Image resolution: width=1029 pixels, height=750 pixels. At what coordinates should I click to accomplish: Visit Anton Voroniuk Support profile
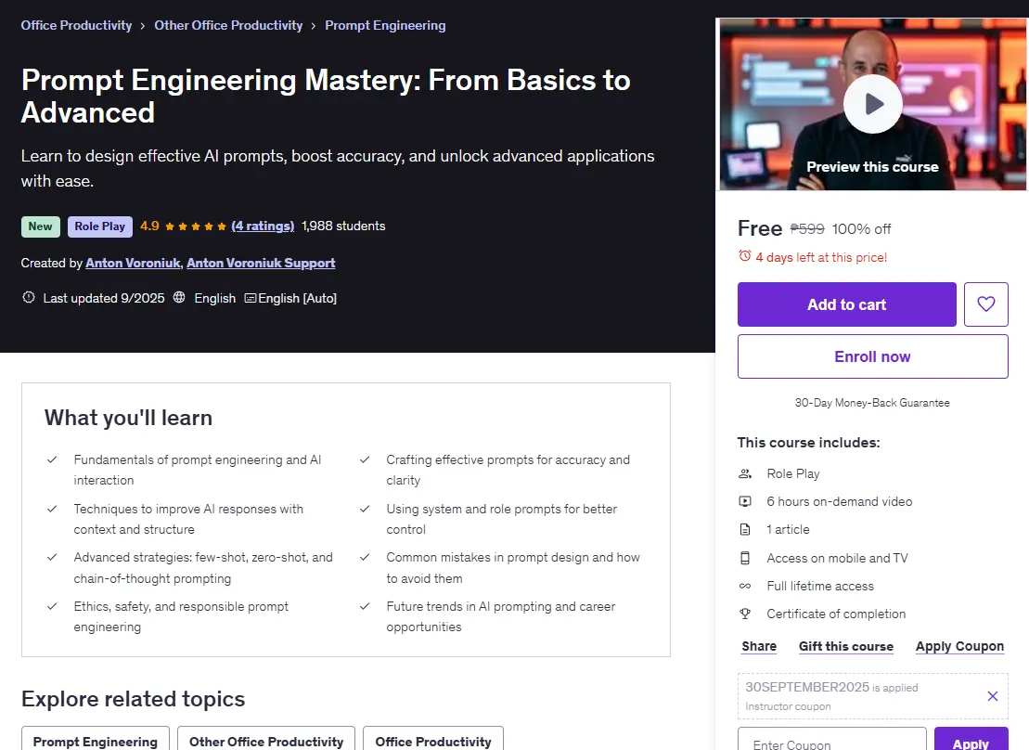point(261,263)
